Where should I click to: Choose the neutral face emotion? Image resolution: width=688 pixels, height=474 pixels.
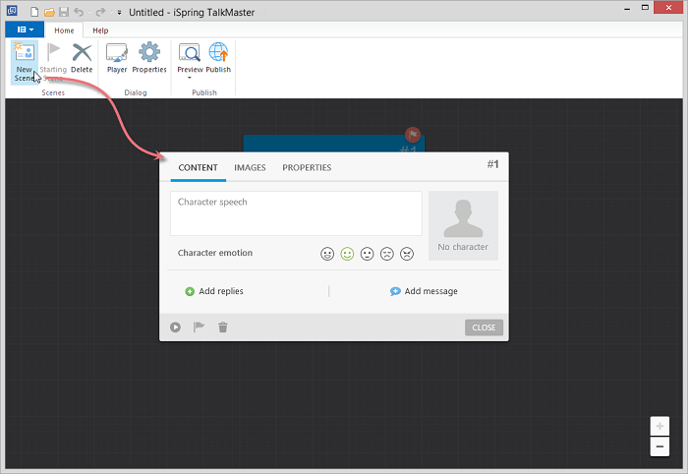pyautogui.click(x=367, y=254)
